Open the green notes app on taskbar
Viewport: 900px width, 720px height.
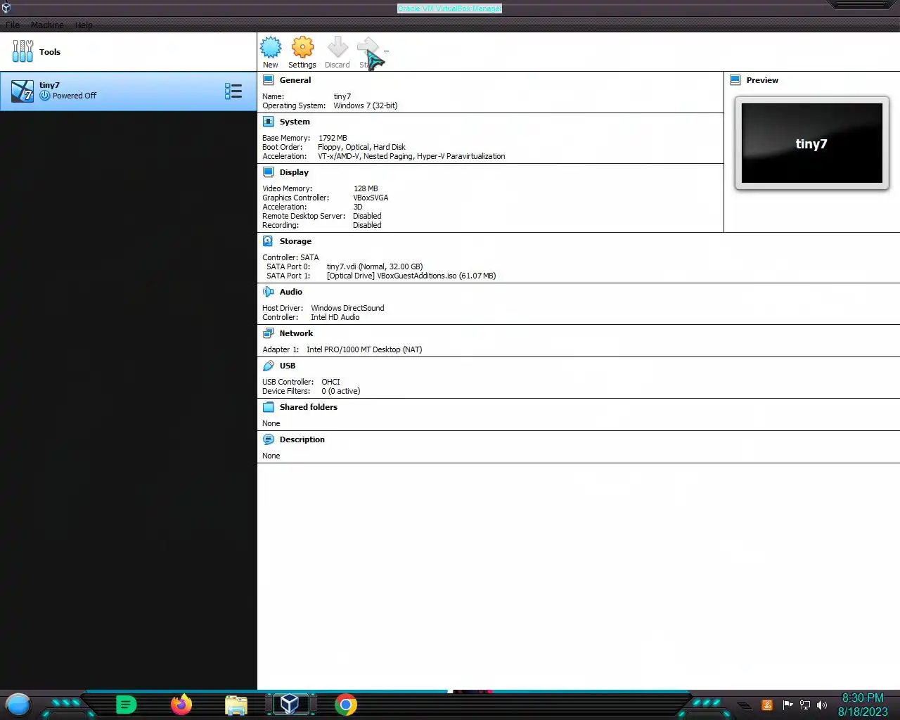point(126,704)
